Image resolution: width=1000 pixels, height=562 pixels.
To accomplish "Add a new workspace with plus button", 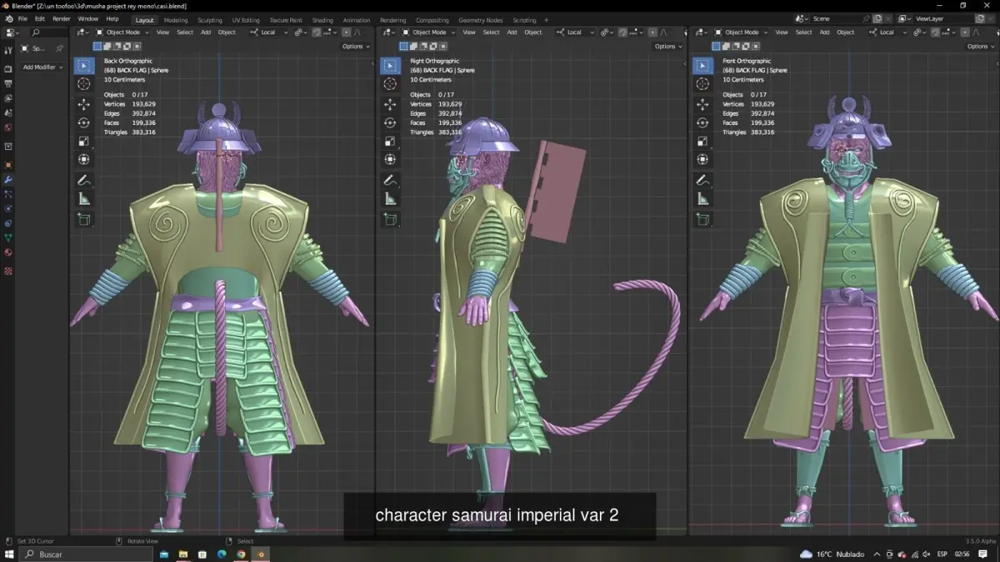I will click(547, 20).
